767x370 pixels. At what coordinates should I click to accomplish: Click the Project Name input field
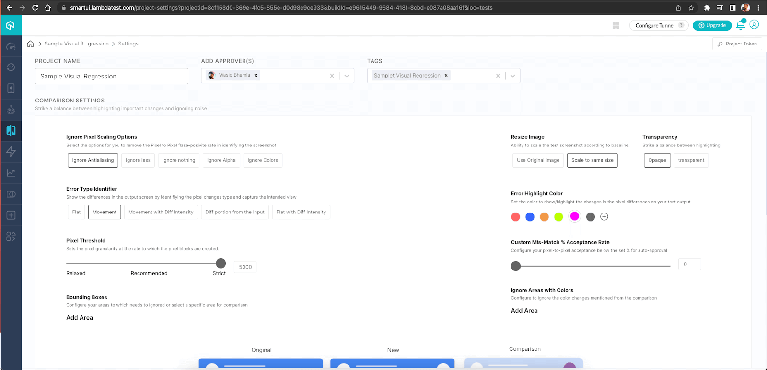[x=111, y=76]
